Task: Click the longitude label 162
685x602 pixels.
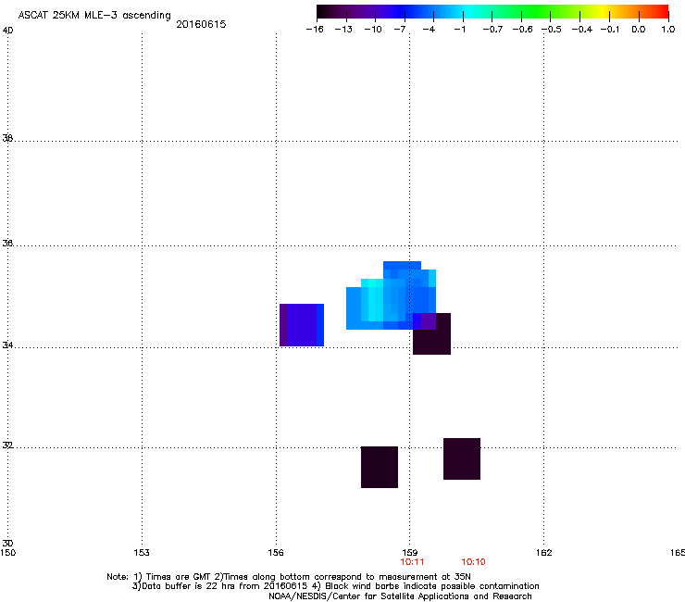Action: coord(544,553)
